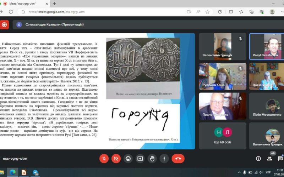
Task: Open the more options three-dot menu
Action: pyautogui.click(x=164, y=158)
